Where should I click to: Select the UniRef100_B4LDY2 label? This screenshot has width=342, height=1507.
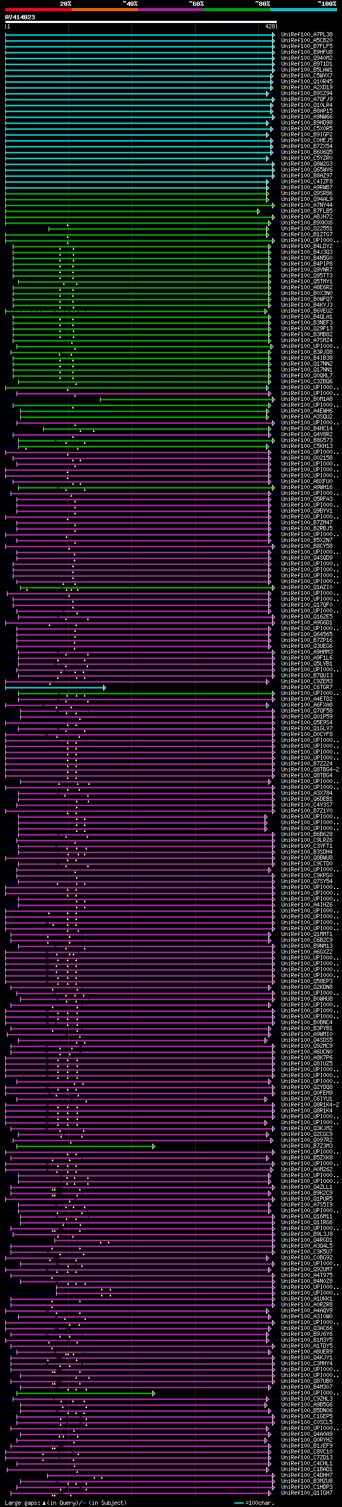[307, 246]
